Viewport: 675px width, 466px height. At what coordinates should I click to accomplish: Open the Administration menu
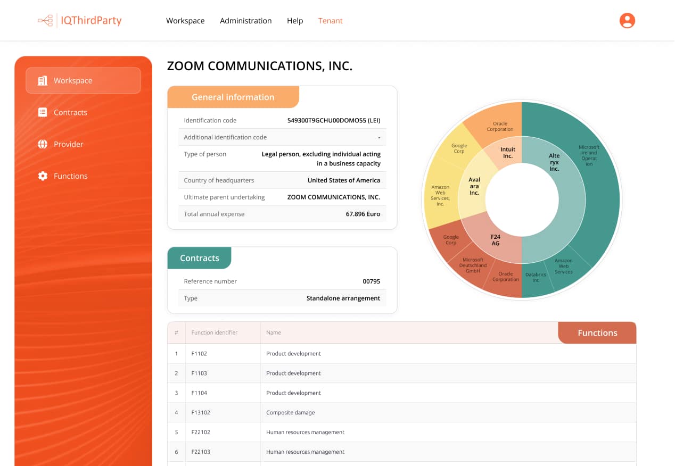coord(245,21)
